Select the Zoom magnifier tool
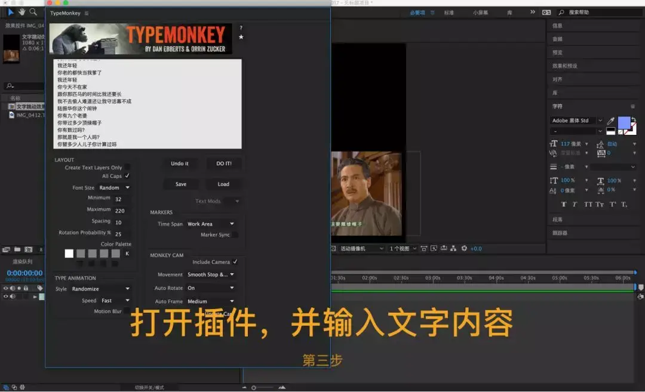 pyautogui.click(x=33, y=12)
